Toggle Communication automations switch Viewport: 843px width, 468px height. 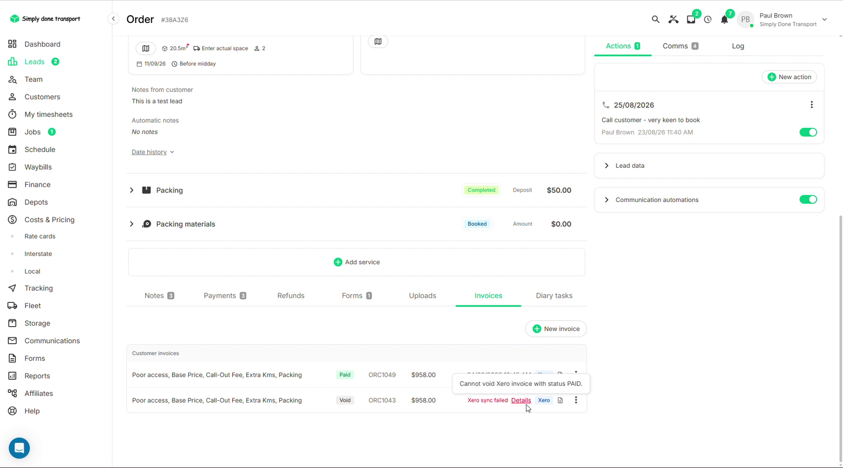click(x=808, y=199)
